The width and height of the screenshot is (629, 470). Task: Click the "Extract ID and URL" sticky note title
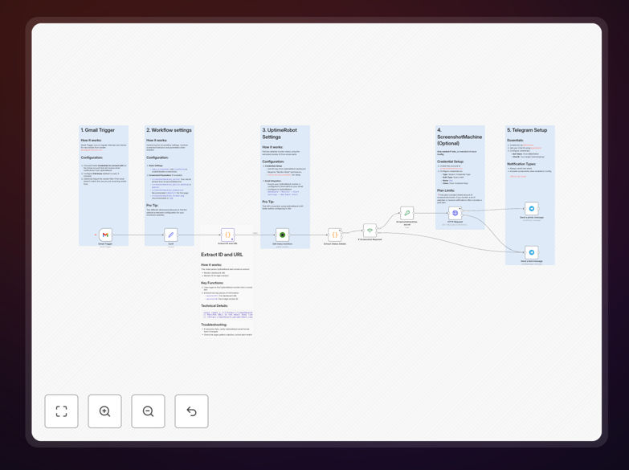click(222, 255)
